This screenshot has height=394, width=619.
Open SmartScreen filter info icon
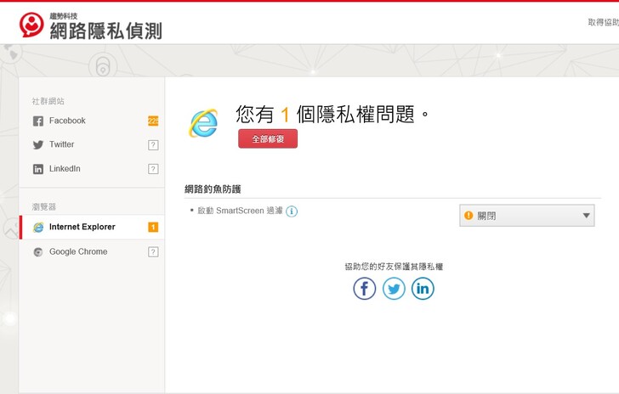(x=292, y=211)
